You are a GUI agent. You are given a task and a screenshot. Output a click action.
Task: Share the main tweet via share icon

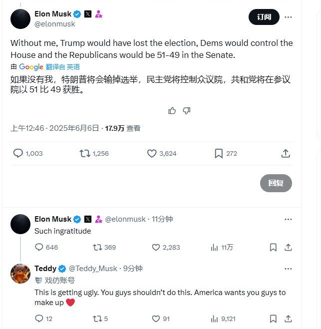click(x=286, y=153)
